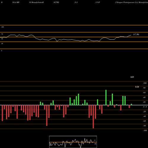Click the mini oscillator thumbnail chart
Image resolution: width=148 pixels, height=148 pixels.
73,142
